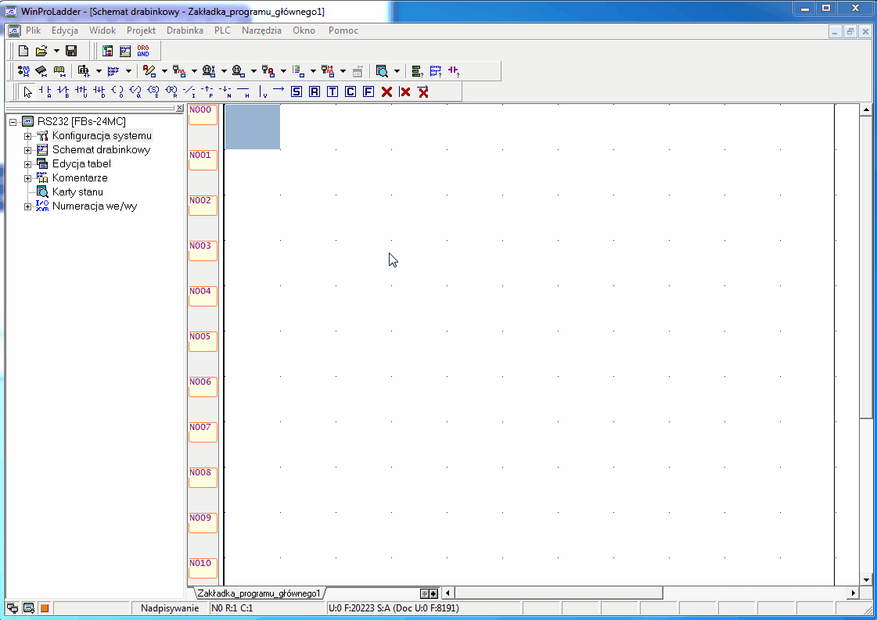
Task: Insert Counter function block C
Action: [x=350, y=91]
